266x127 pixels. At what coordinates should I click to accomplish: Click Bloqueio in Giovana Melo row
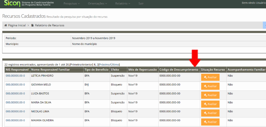pyautogui.click(x=116, y=85)
